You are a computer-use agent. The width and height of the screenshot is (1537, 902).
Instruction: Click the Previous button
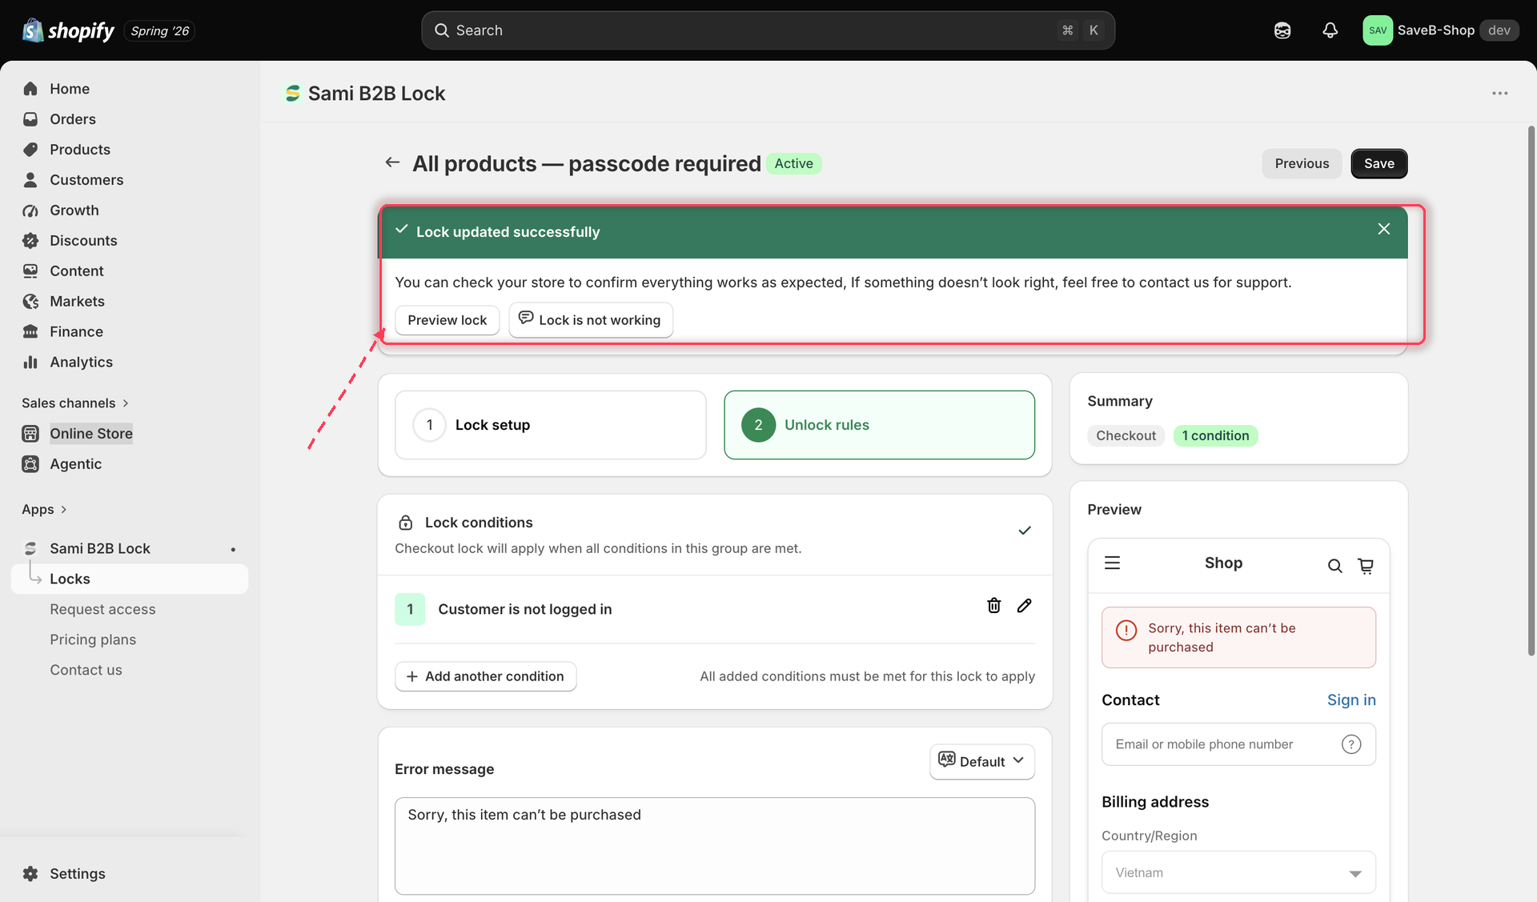pyautogui.click(x=1302, y=163)
